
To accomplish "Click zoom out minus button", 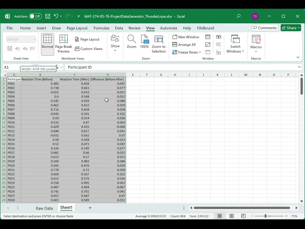I will coord(252,216).
